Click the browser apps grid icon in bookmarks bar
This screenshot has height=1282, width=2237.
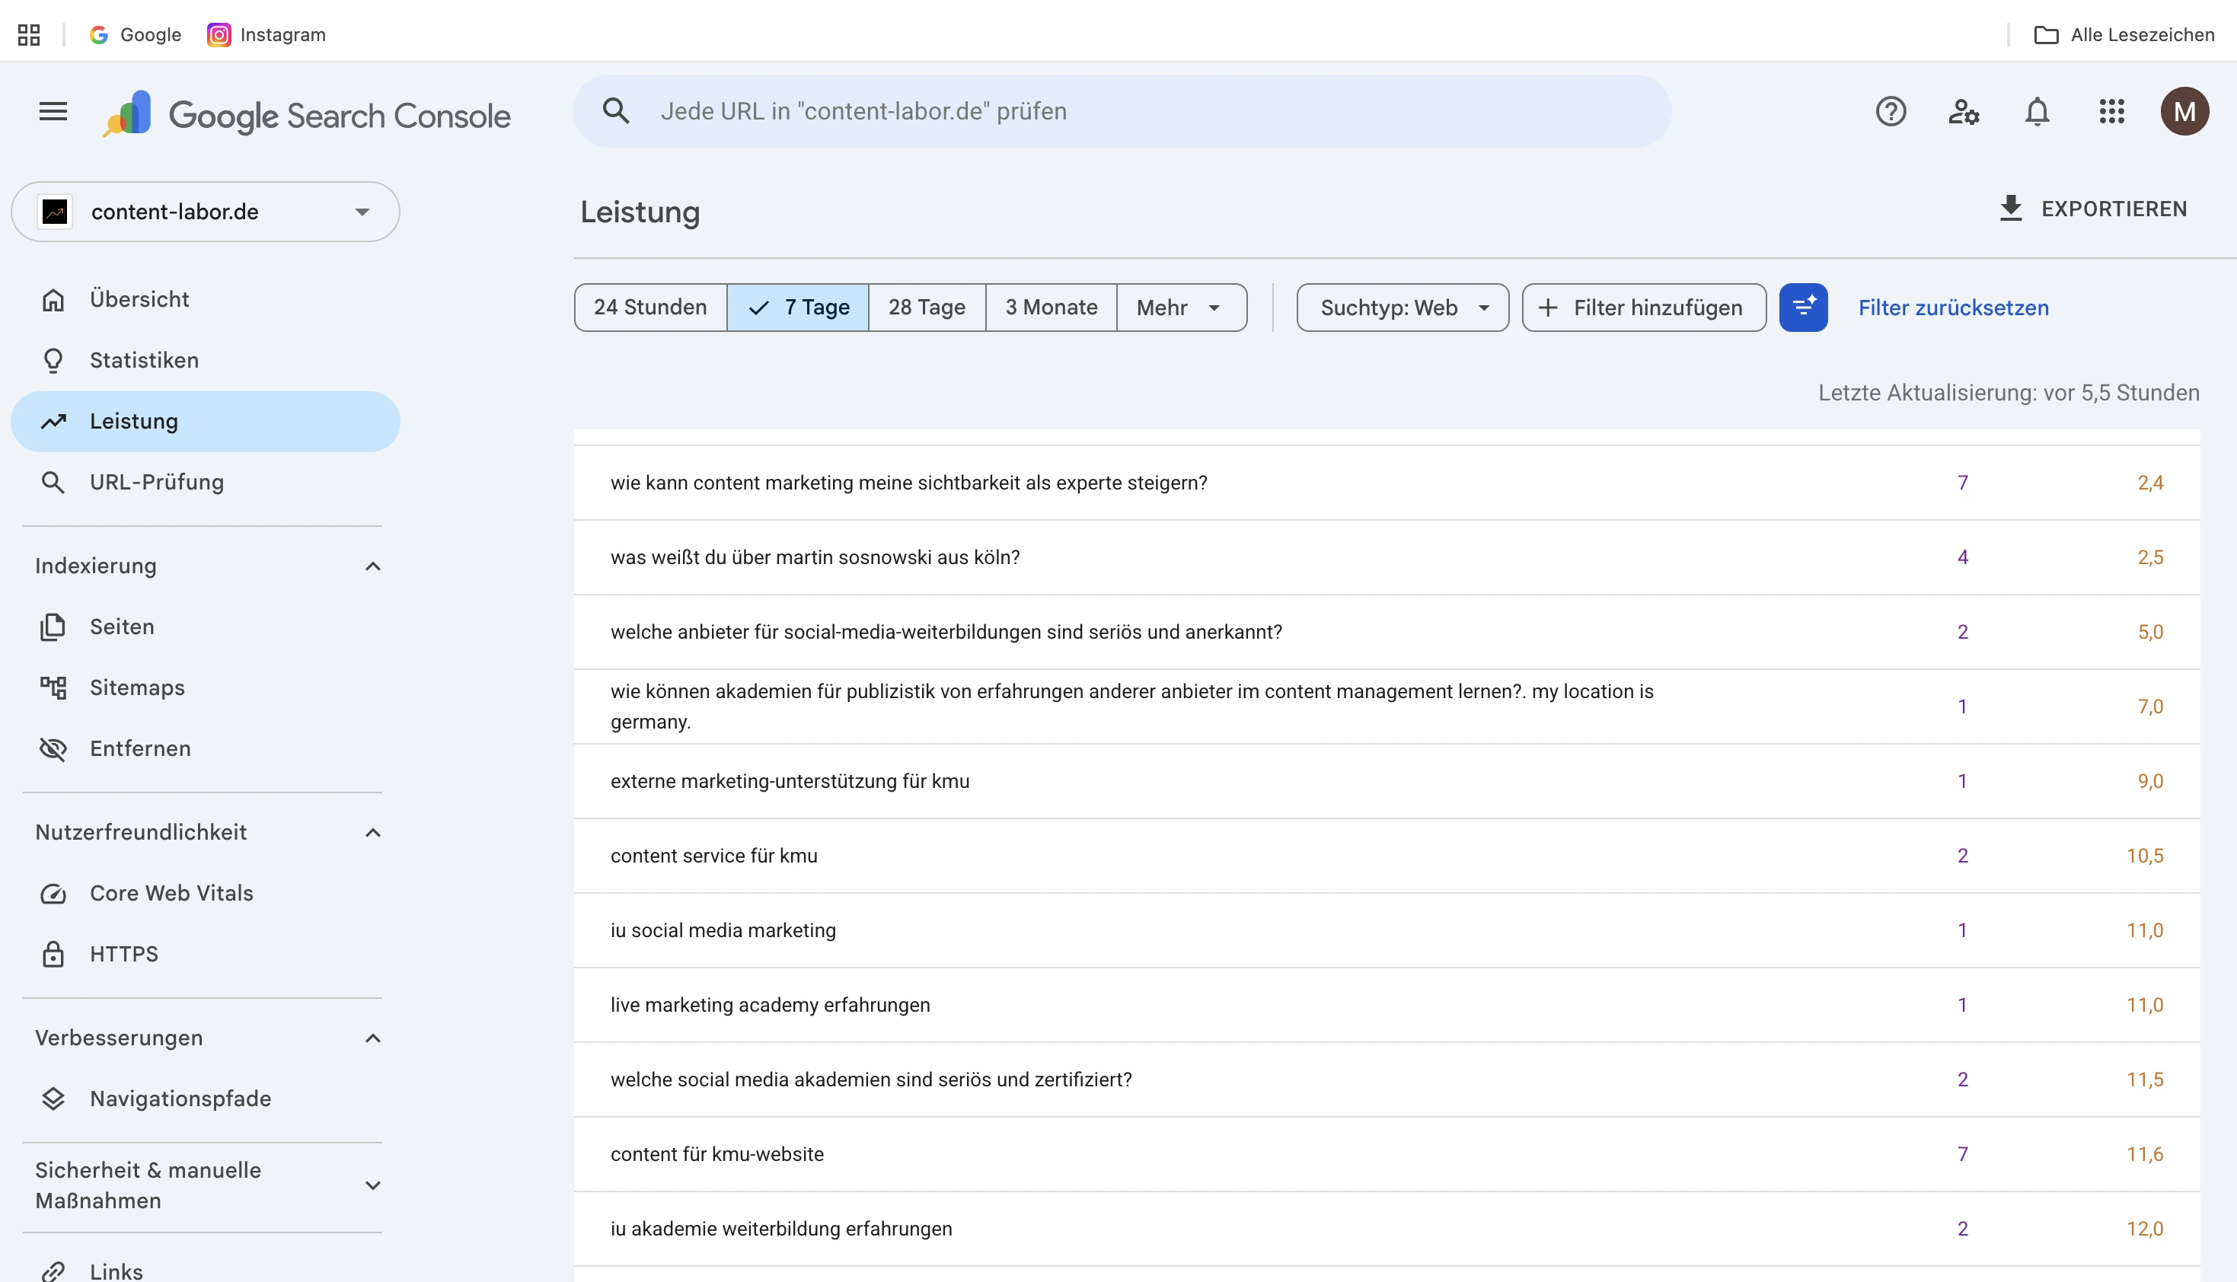[x=29, y=35]
